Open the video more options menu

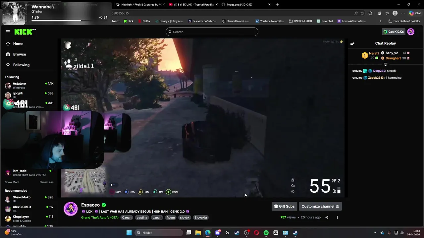click(x=337, y=217)
